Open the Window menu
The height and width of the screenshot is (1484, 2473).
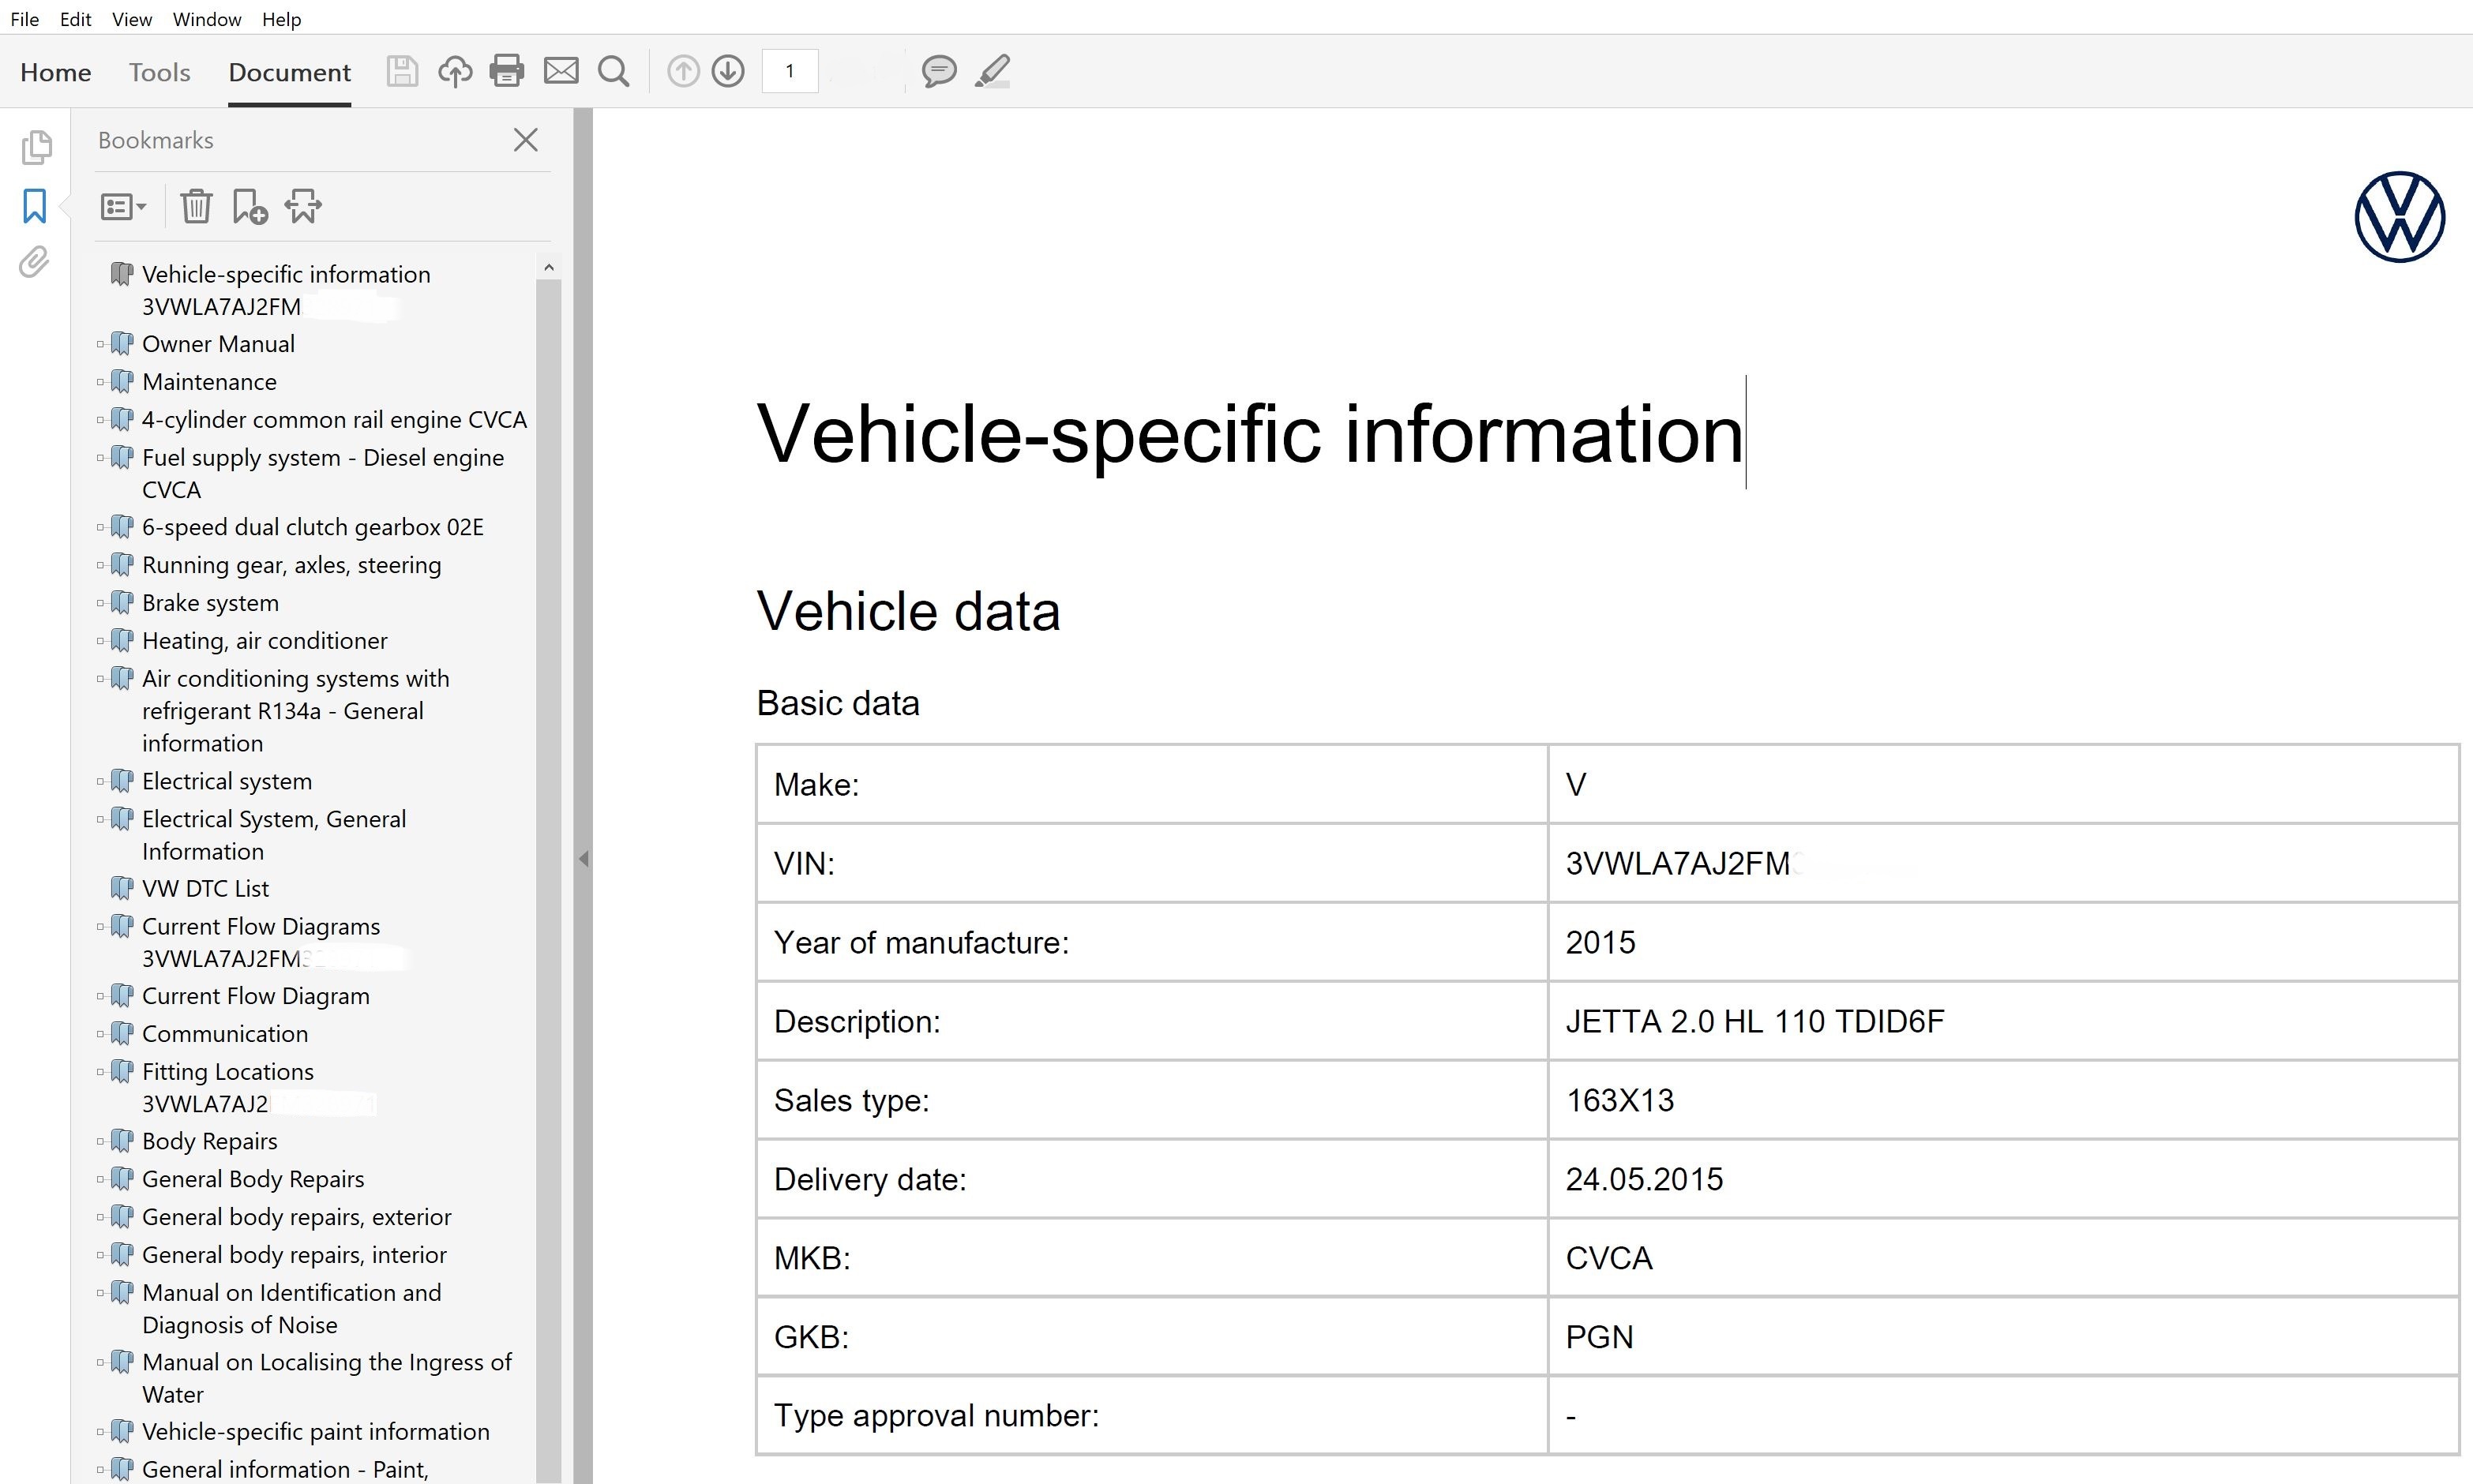206,19
